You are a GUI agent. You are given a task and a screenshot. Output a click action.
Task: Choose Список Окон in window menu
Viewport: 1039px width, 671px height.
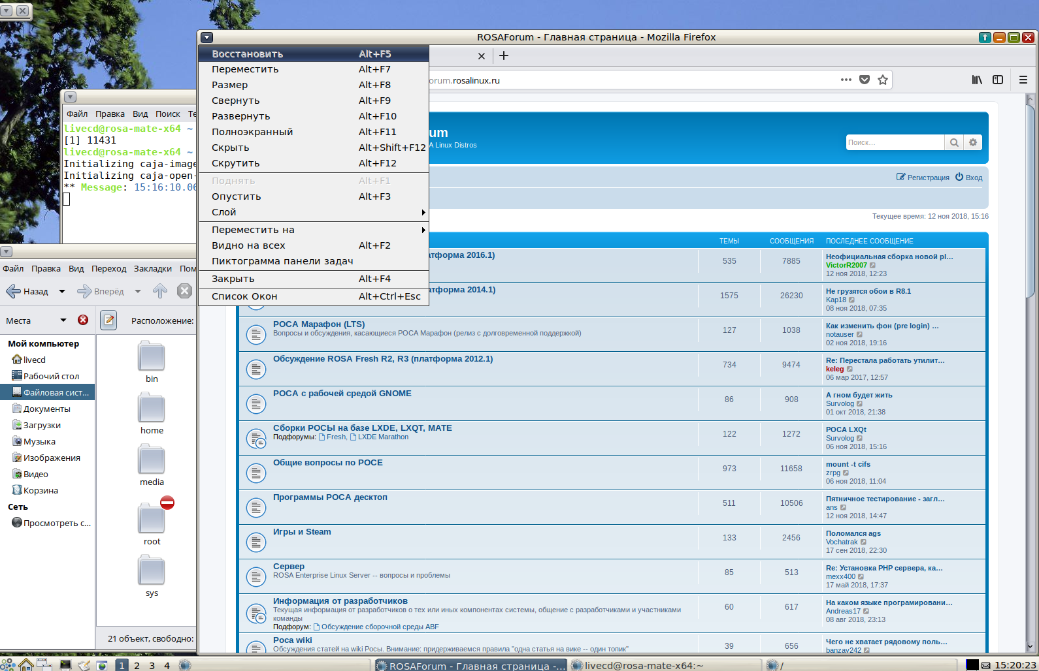314,296
